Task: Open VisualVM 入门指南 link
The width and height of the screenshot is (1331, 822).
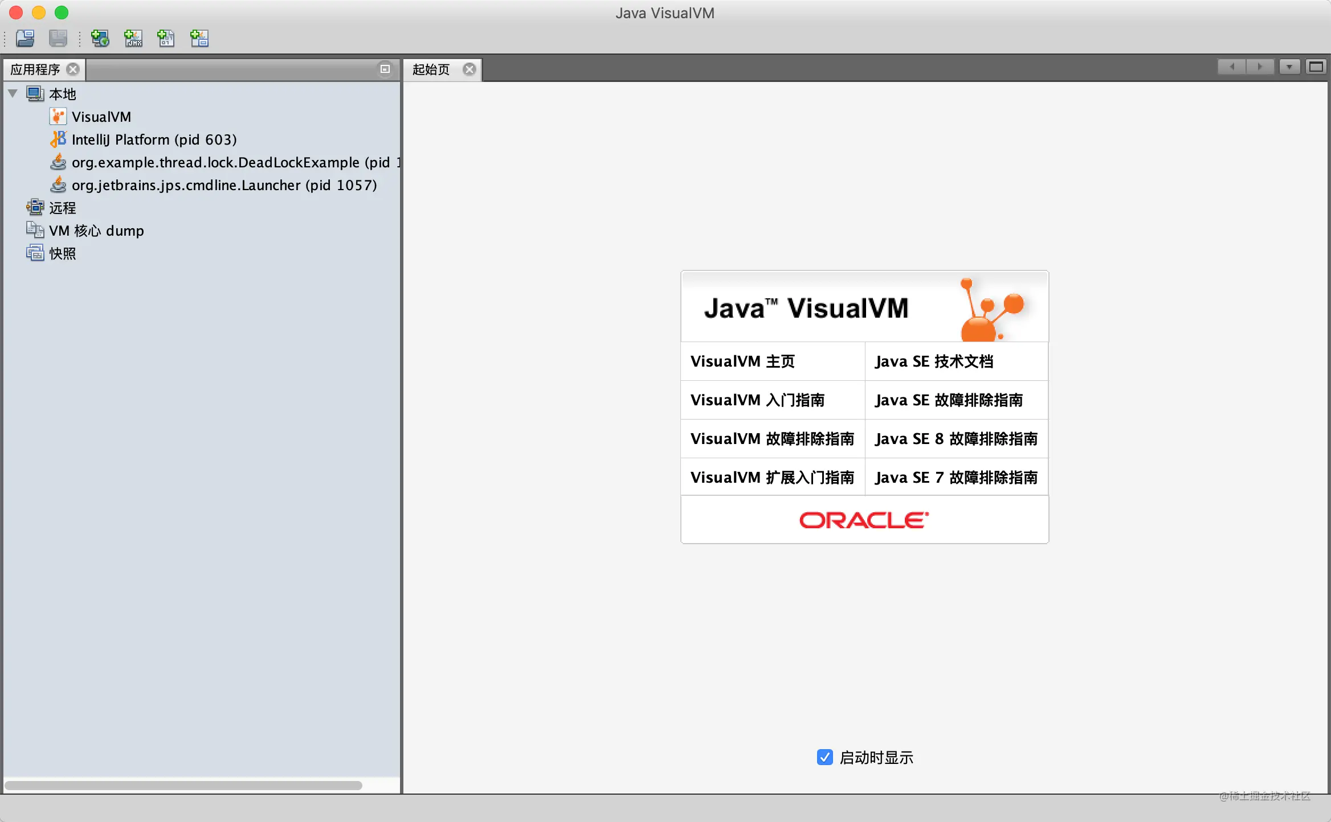Action: pyautogui.click(x=757, y=400)
